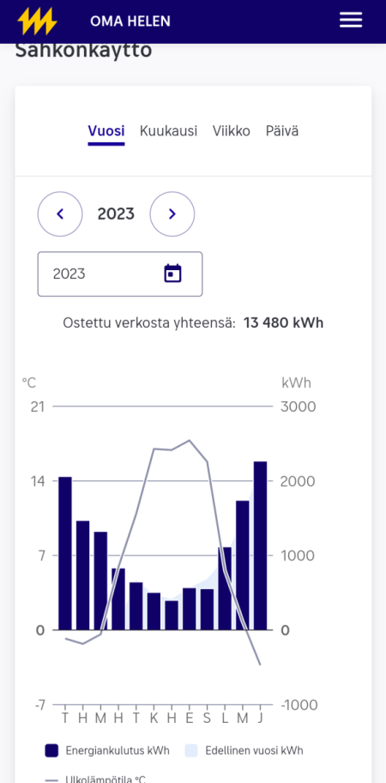Viewport: 386px width, 783px height.
Task: Toggle Energiankulutus kWh legend item
Action: click(x=107, y=750)
